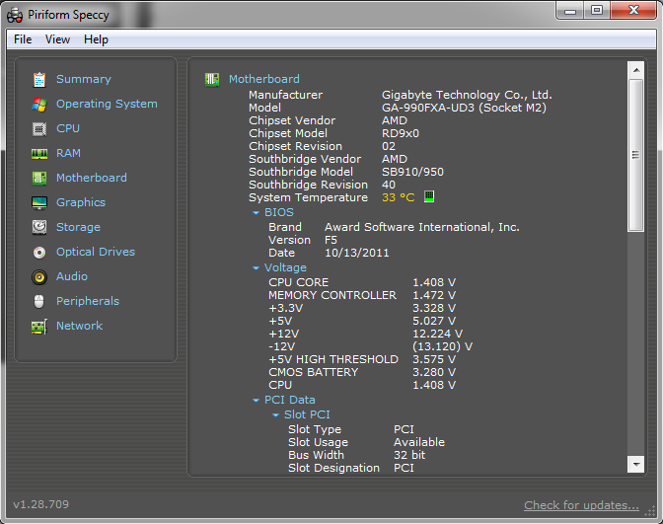Open the Summary section
Image resolution: width=663 pixels, height=524 pixels.
coord(84,79)
